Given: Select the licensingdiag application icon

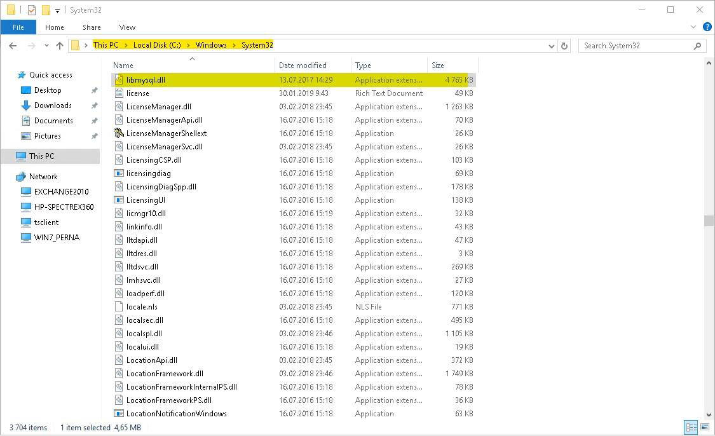Looking at the screenshot, I should (x=119, y=174).
